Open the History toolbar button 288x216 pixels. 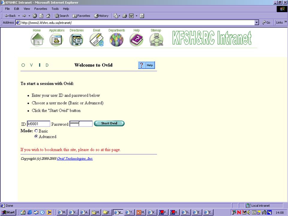coord(101,16)
